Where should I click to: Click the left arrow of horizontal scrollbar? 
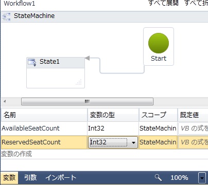click(5, 101)
